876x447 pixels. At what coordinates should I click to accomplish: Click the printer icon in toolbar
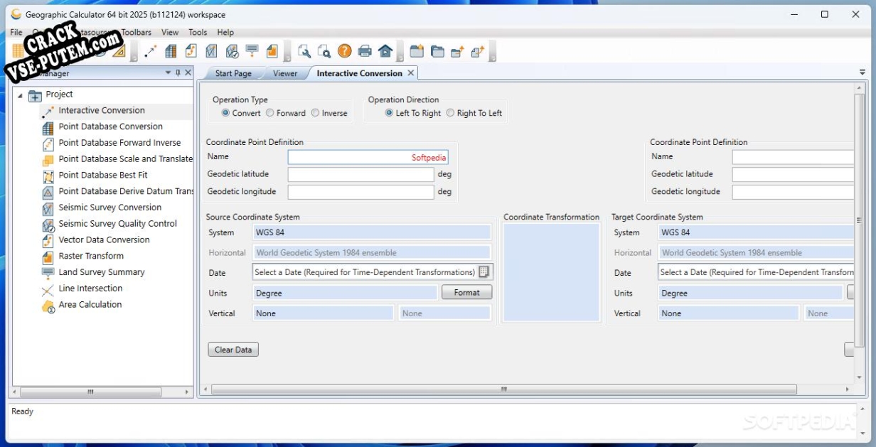click(x=365, y=50)
